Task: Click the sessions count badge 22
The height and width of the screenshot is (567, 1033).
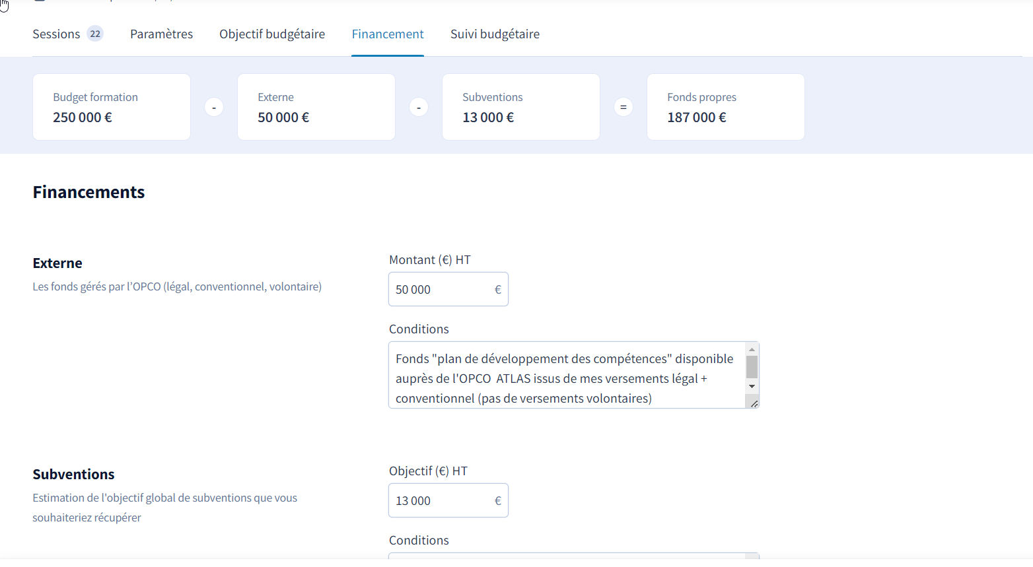Action: [x=95, y=34]
